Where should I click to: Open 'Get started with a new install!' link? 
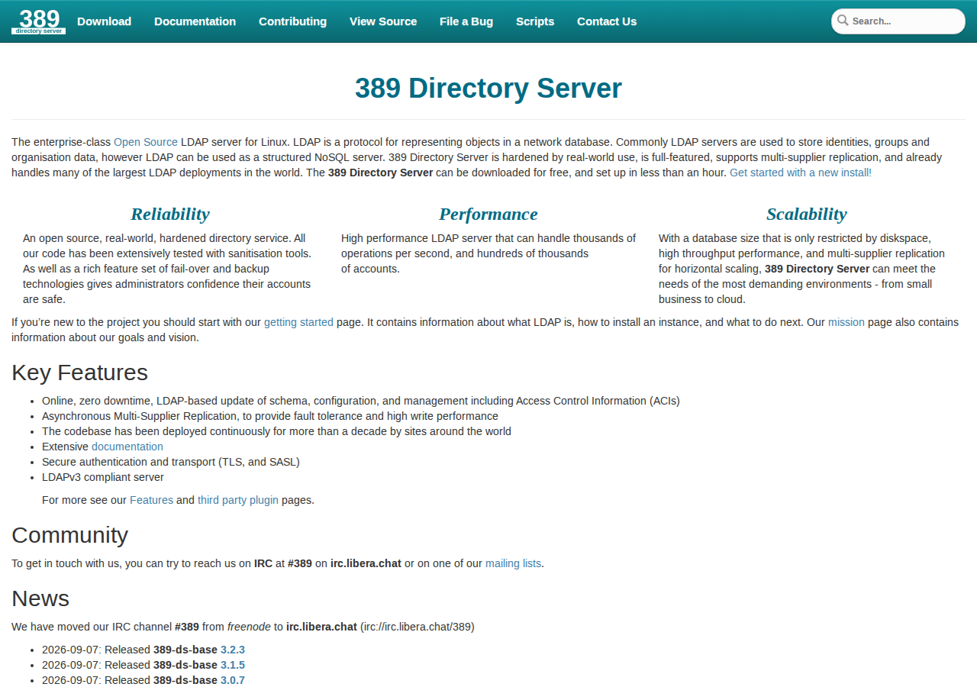[801, 173]
